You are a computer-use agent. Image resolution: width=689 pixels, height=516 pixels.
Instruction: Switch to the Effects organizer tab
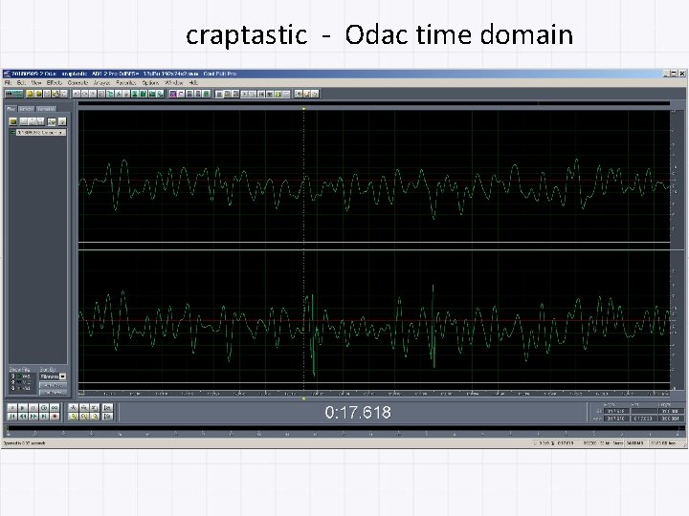(x=27, y=109)
